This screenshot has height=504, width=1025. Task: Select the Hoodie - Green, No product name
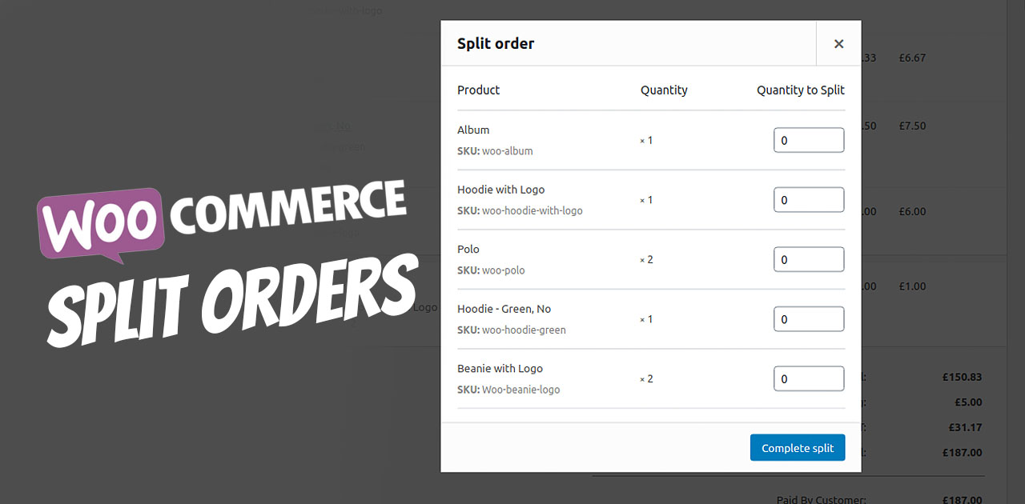(x=504, y=309)
